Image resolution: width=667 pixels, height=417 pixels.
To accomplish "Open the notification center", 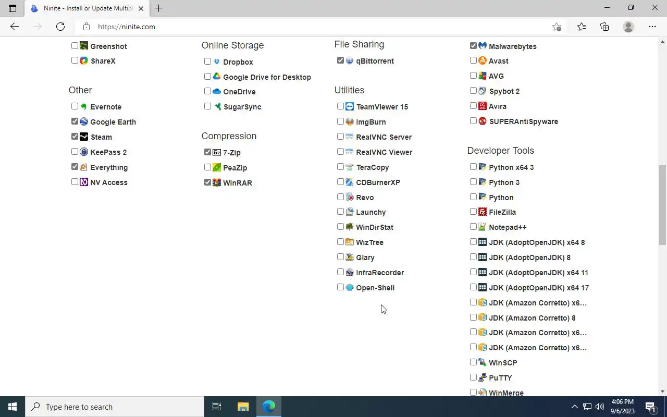I will tap(651, 407).
